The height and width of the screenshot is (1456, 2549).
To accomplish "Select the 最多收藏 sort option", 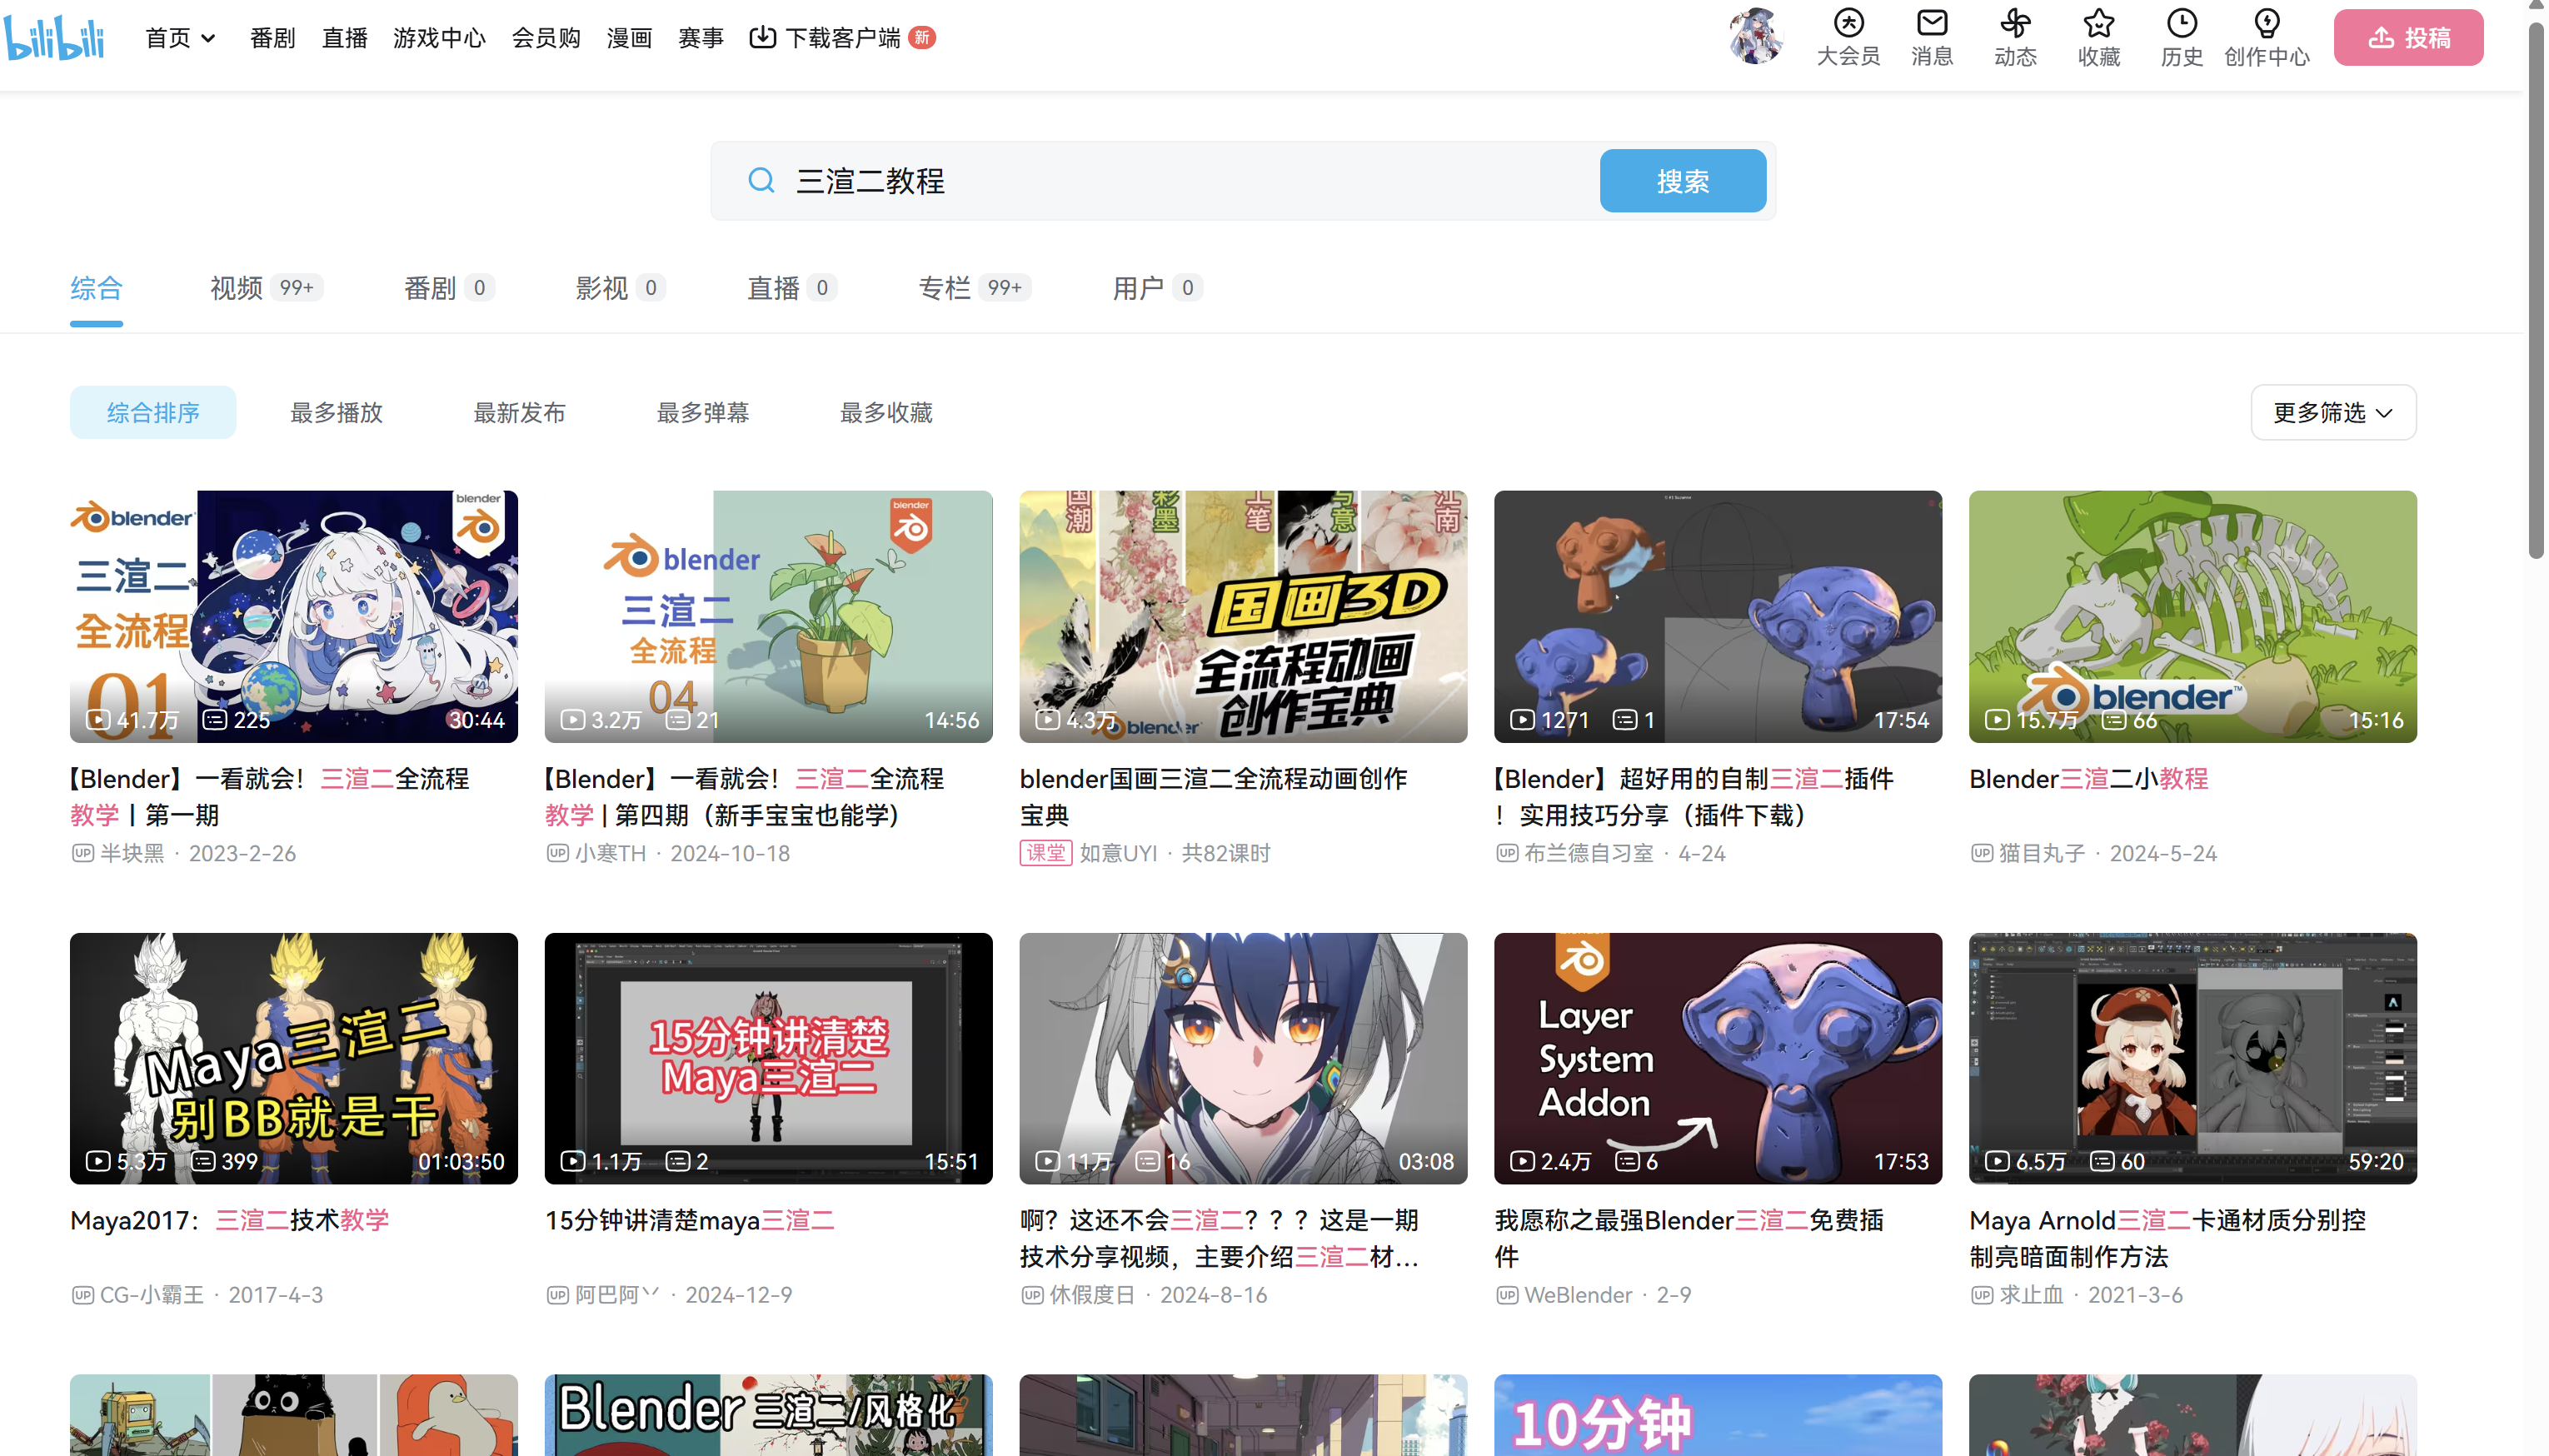I will (885, 412).
